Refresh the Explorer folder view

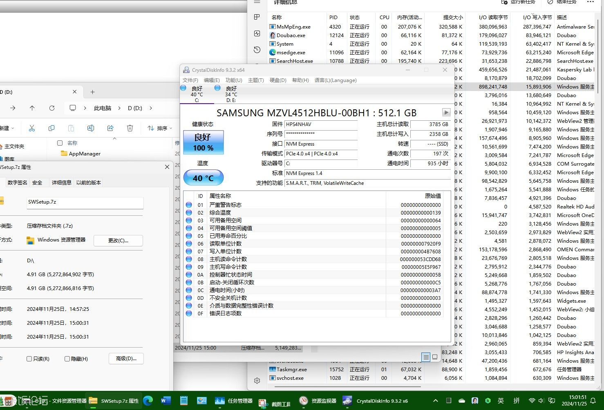[x=51, y=108]
